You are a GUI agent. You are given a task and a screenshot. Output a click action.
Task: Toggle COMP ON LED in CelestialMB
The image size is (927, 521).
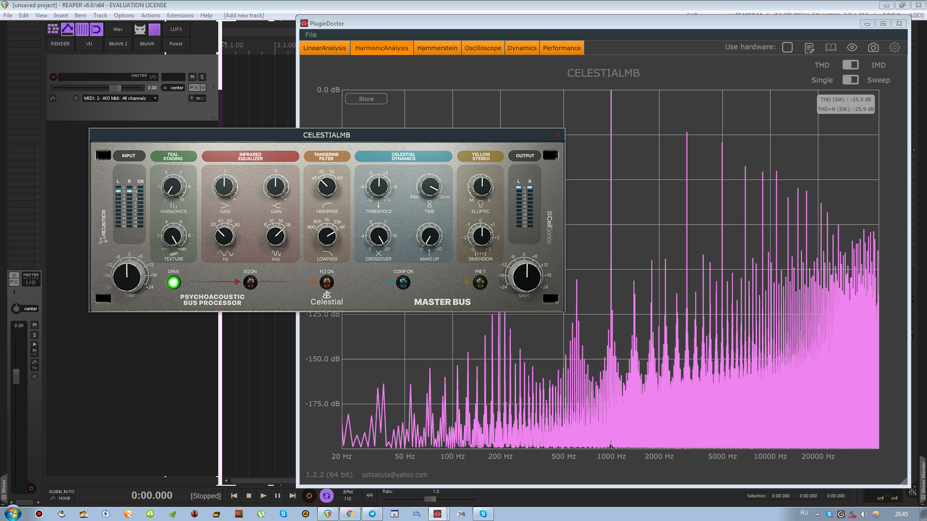coord(403,282)
